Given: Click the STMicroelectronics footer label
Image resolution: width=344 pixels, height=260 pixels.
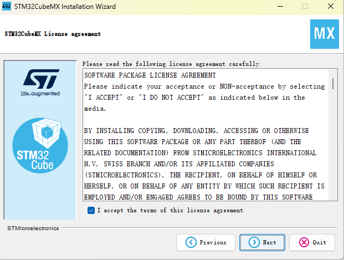Looking at the screenshot, I should (x=33, y=228).
